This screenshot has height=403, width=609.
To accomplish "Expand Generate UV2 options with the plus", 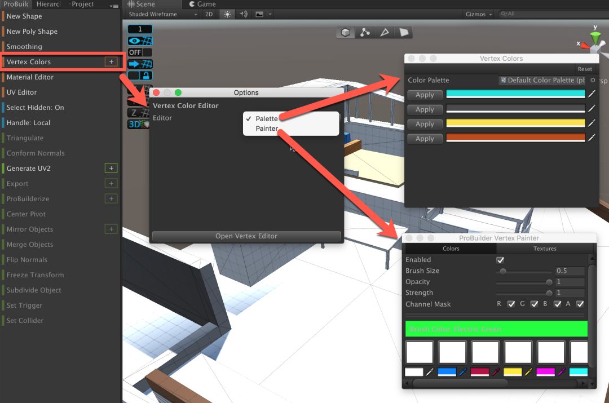I will coord(111,168).
